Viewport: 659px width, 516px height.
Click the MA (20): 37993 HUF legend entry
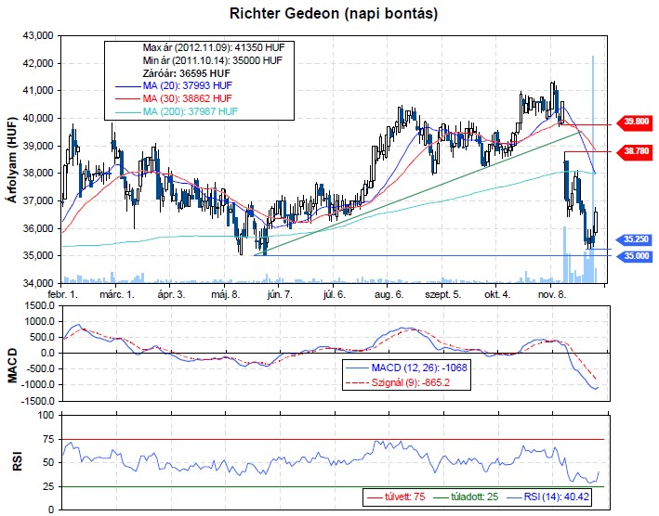click(174, 86)
